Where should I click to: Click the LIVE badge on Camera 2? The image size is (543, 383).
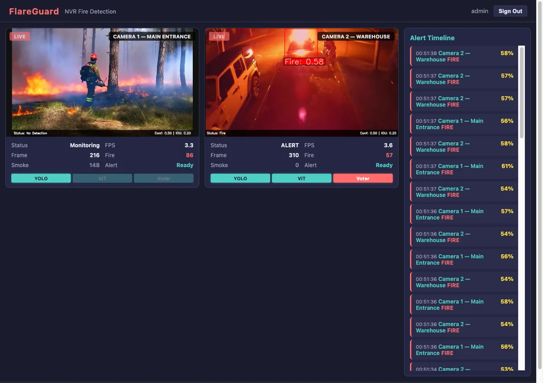point(219,36)
